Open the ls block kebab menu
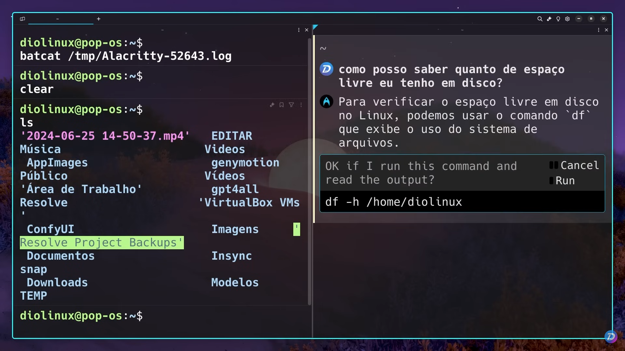The image size is (625, 351). [301, 105]
